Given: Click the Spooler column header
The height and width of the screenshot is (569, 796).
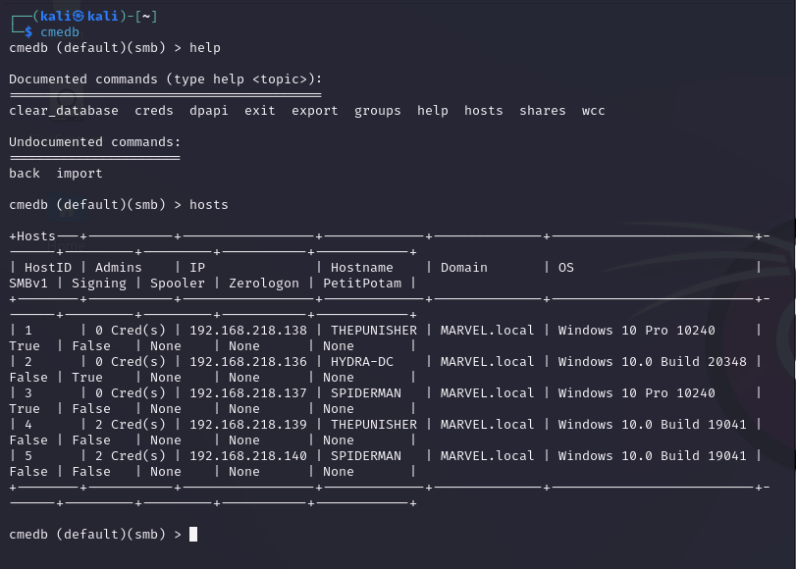Looking at the screenshot, I should [x=178, y=284].
